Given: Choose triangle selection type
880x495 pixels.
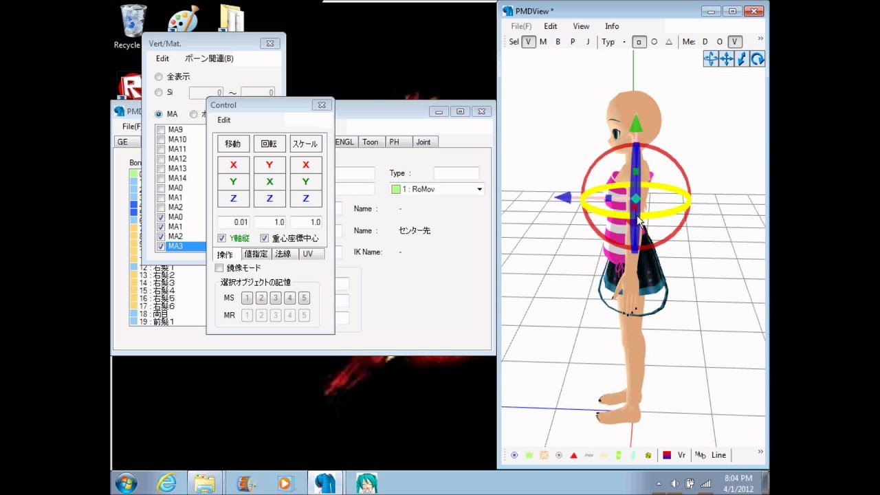Looking at the screenshot, I should click(x=669, y=42).
